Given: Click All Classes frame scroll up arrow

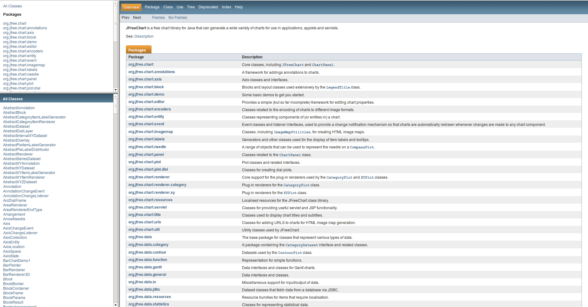Looking at the screenshot, I should tap(115, 96).
